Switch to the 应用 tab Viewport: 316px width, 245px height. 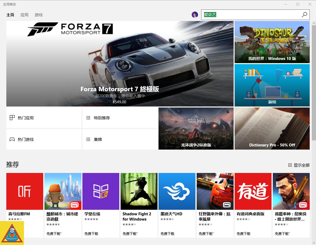(24, 15)
